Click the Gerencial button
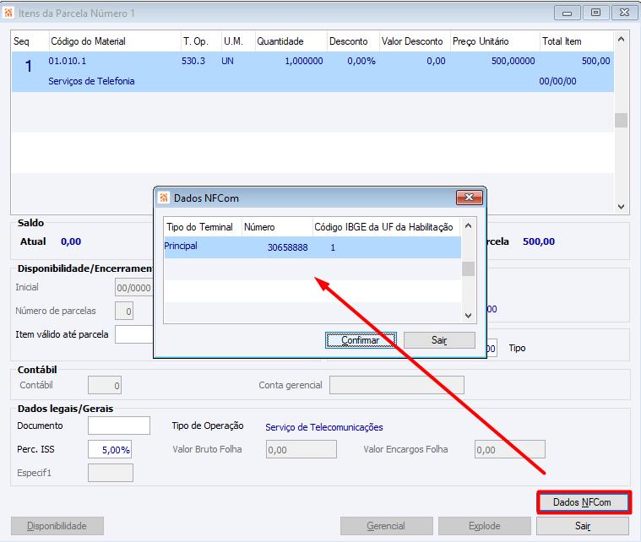Image resolution: width=641 pixels, height=542 pixels. 386,526
